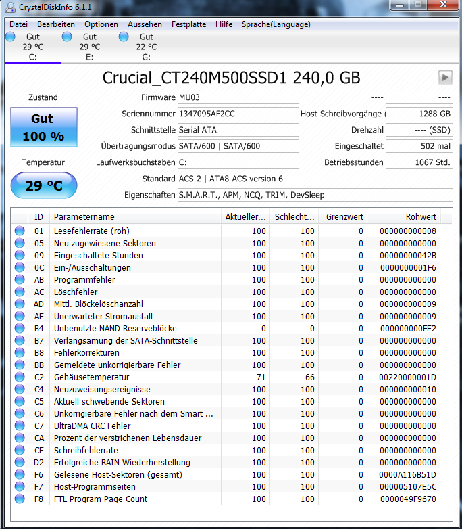Open the Optionen menu
Screen dimensions: 462x529
[101, 24]
